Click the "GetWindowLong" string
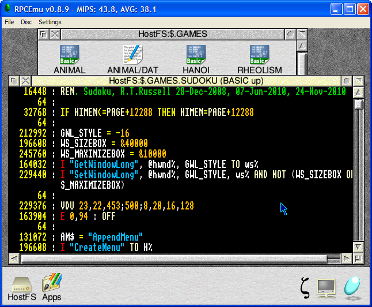 tap(104, 164)
